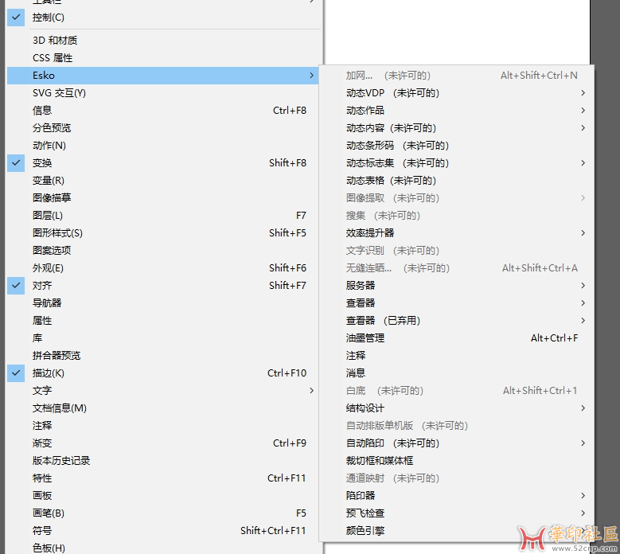620x554 pixels.
Task: Open 注释 in the Window menu beside 文档信息(M)
Action: pos(162,426)
